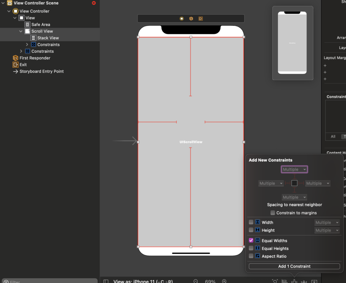Image resolution: width=346 pixels, height=283 pixels.
Task: Click the Height constraint icon
Action: coord(257,230)
